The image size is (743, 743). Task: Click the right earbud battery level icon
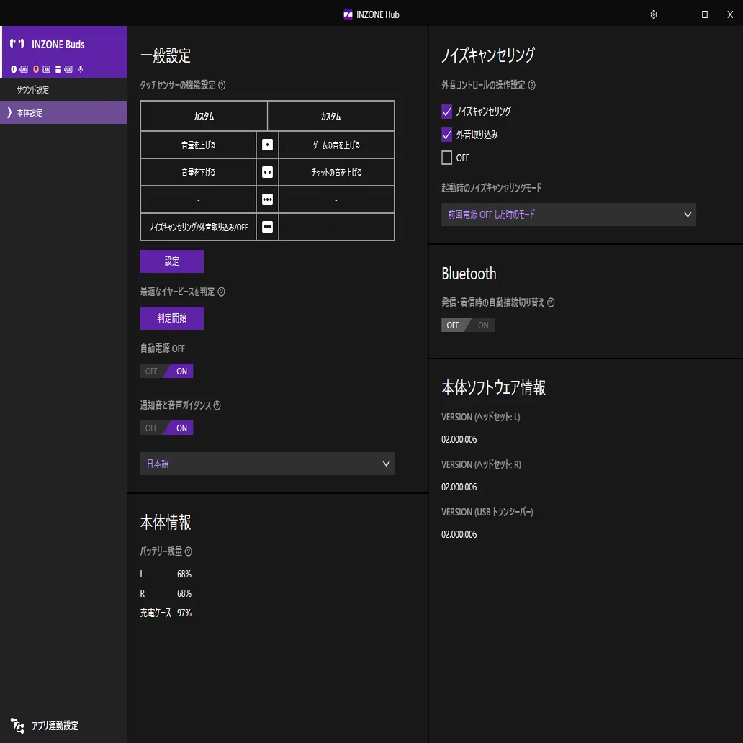point(46,69)
